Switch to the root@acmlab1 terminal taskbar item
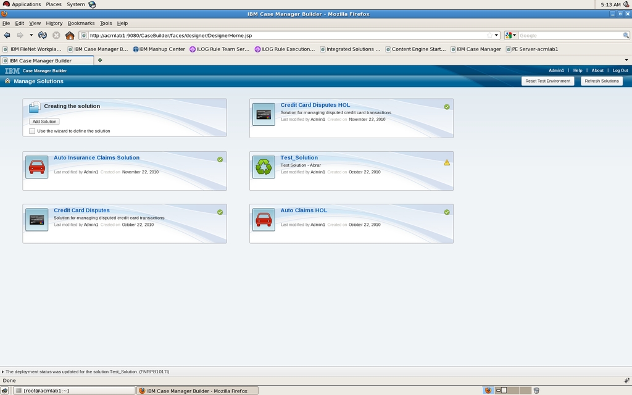632x395 pixels. coord(74,391)
